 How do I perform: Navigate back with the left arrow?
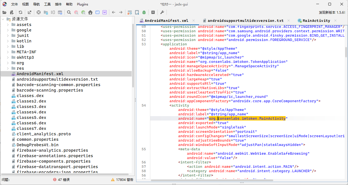click(x=113, y=12)
